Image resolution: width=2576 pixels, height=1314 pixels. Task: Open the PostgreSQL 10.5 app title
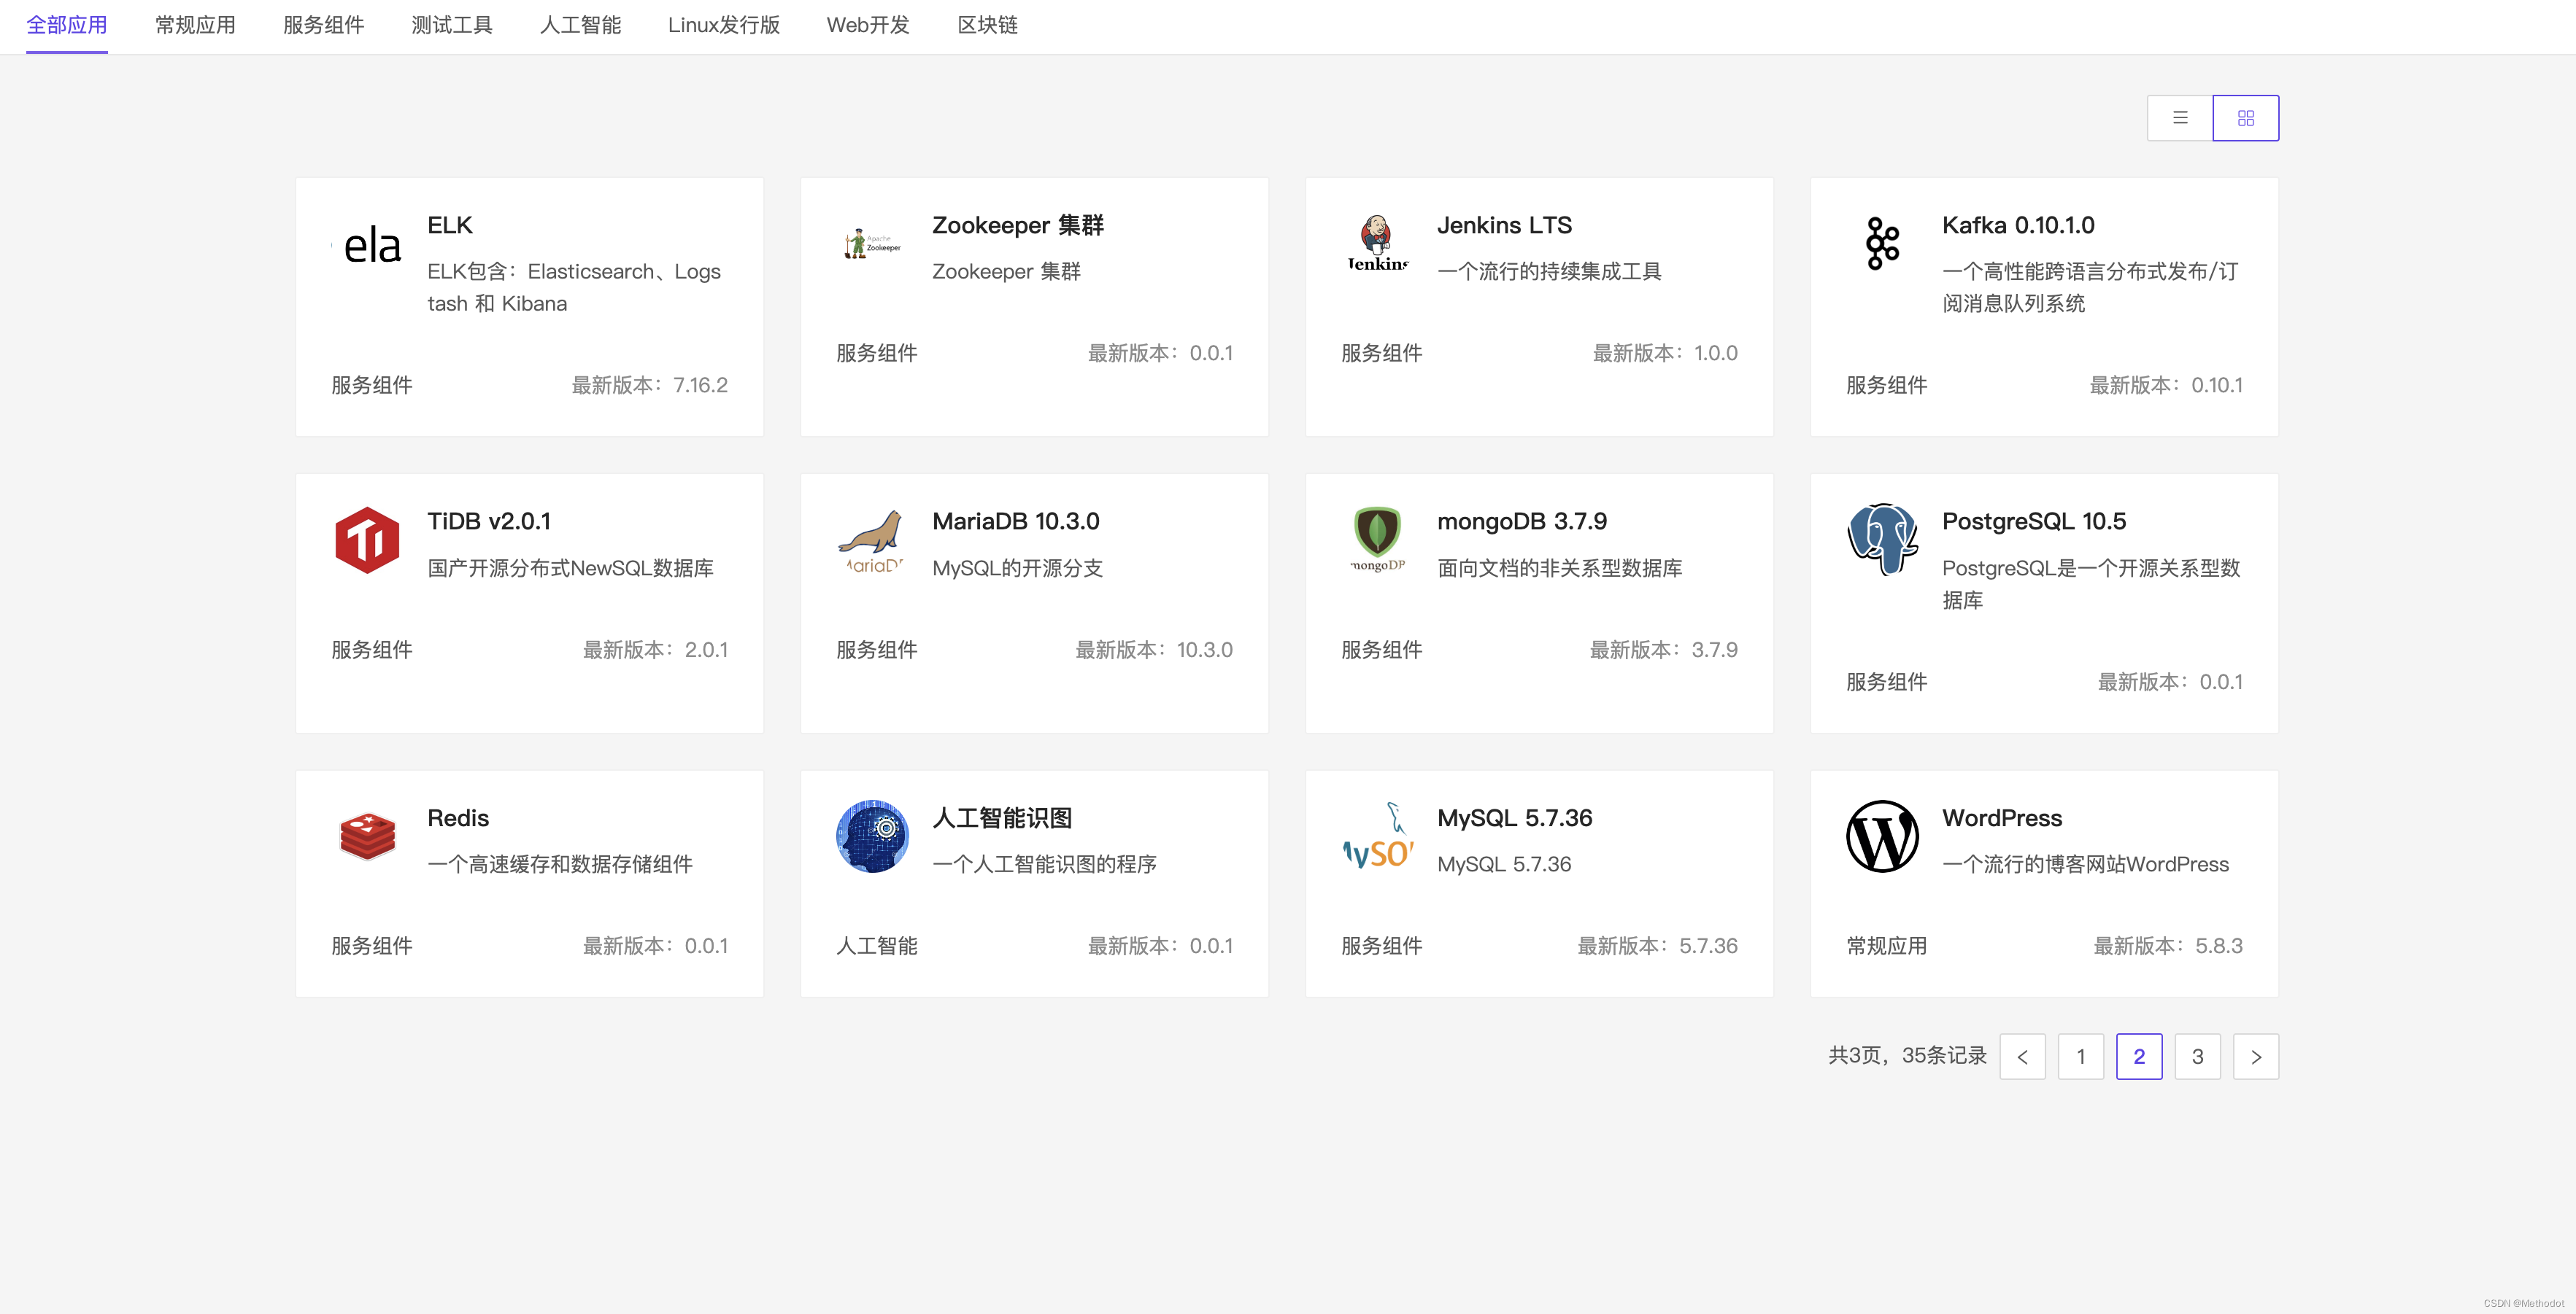point(2034,521)
